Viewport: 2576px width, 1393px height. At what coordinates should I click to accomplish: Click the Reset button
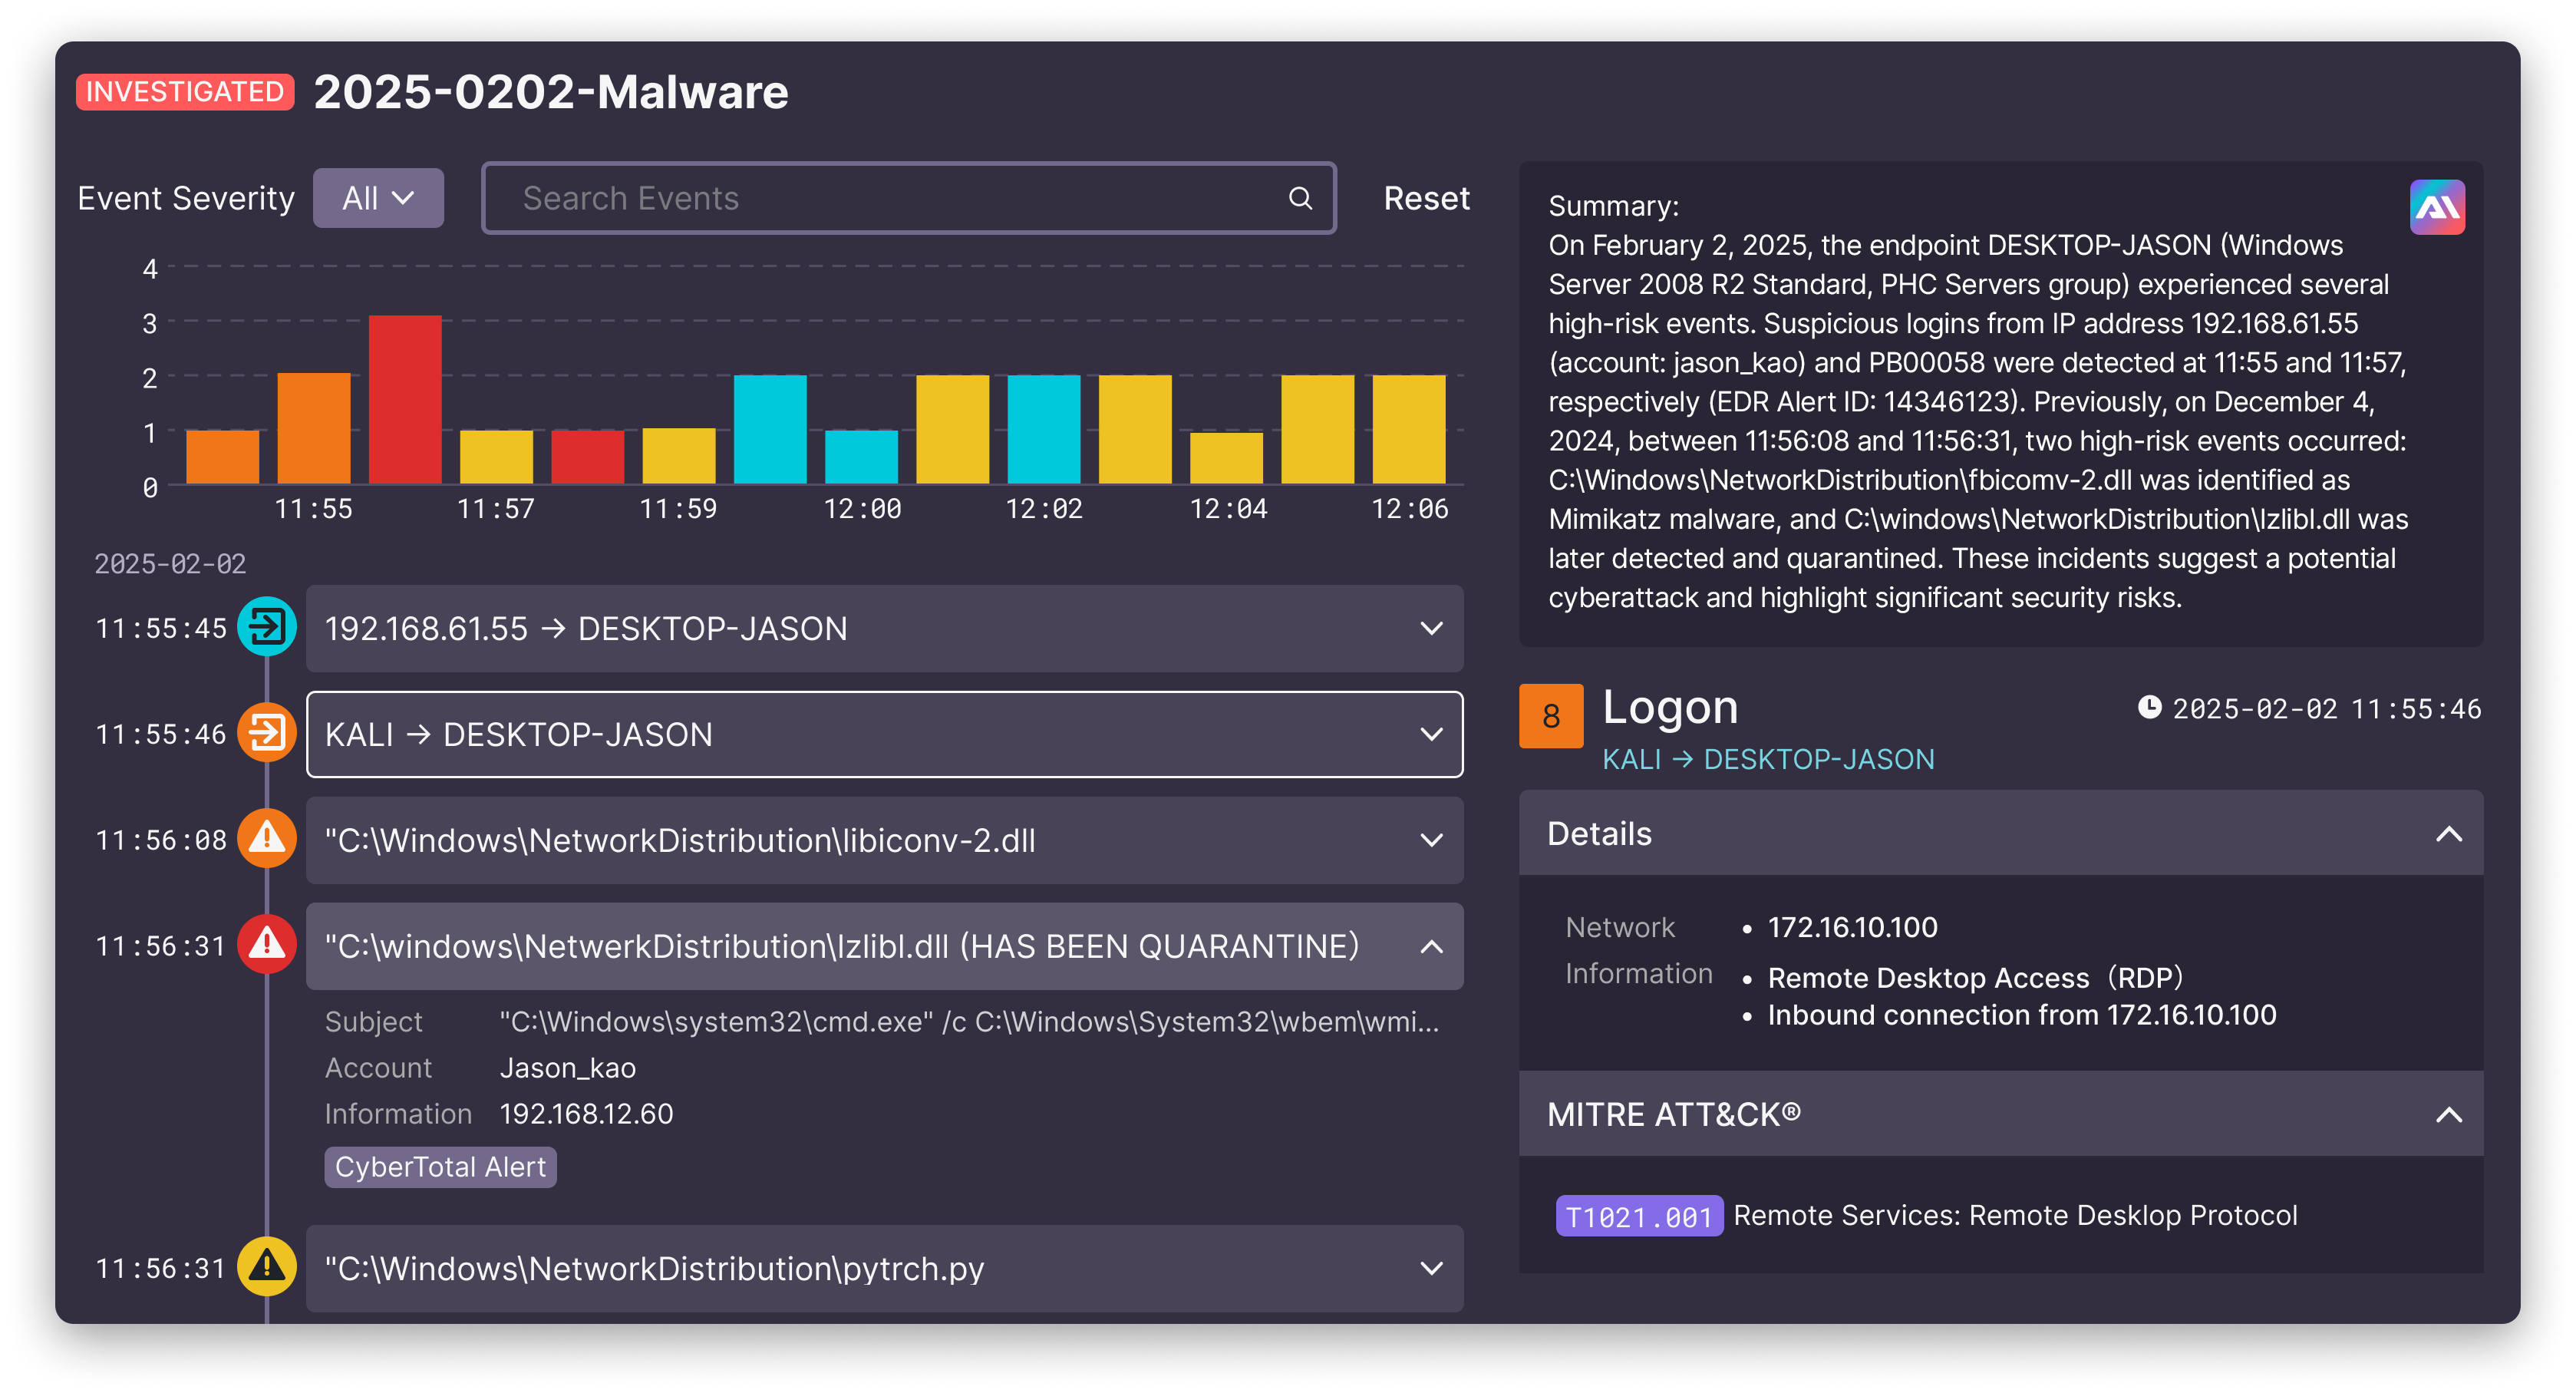(x=1426, y=198)
